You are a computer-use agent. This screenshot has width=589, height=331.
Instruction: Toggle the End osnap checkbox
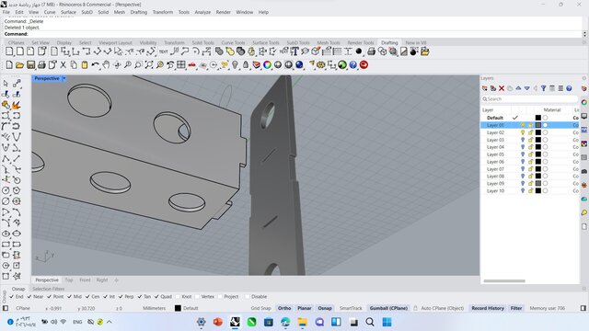point(11,297)
